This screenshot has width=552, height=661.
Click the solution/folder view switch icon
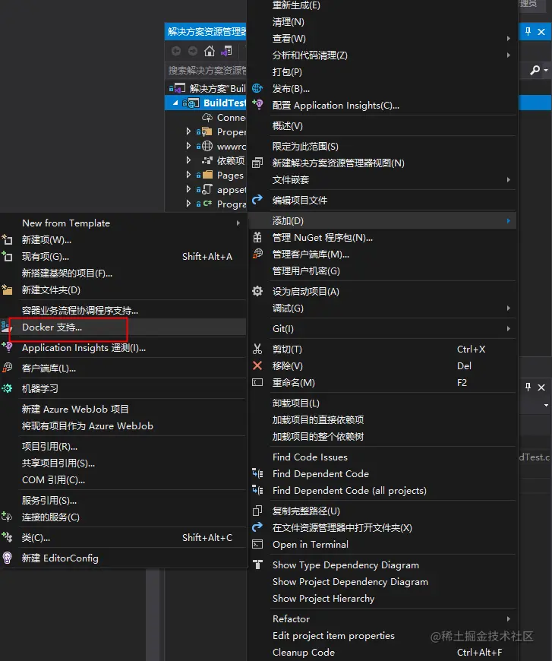(226, 52)
